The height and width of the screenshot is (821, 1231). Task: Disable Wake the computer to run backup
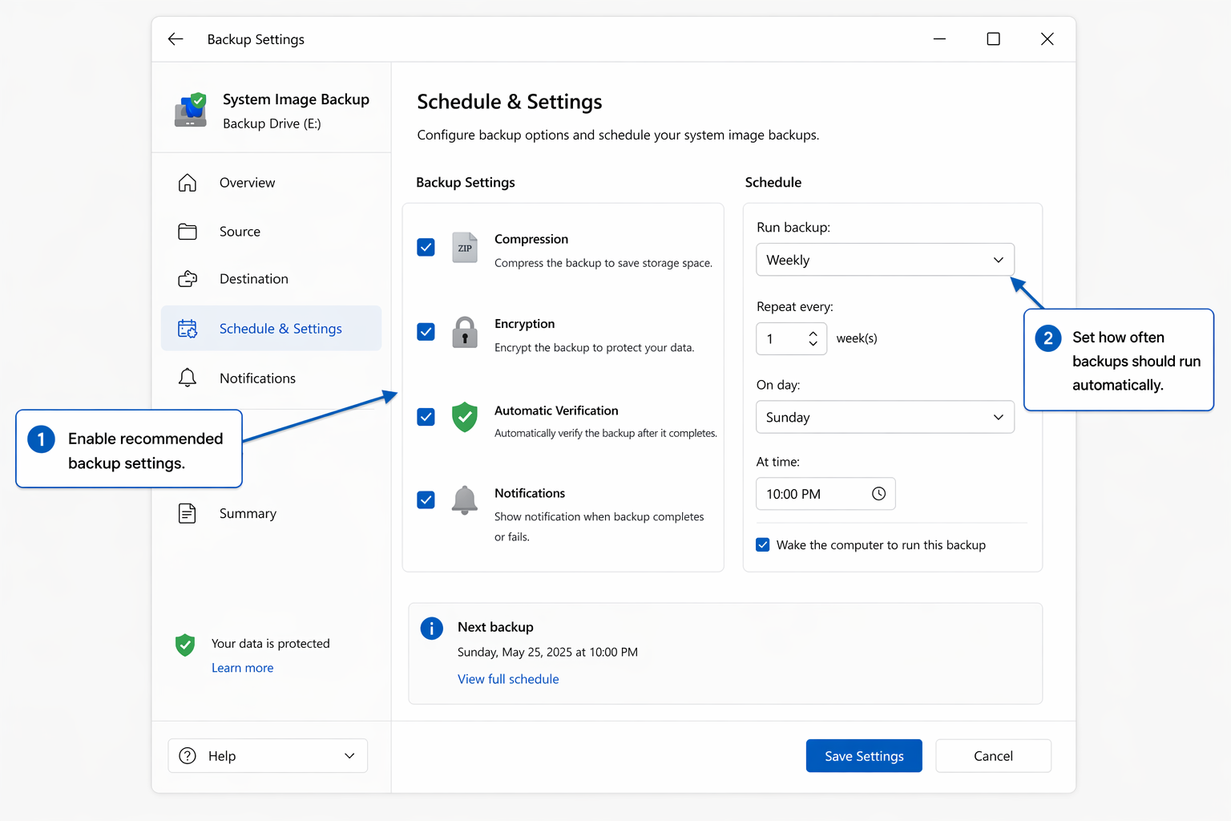click(x=763, y=545)
